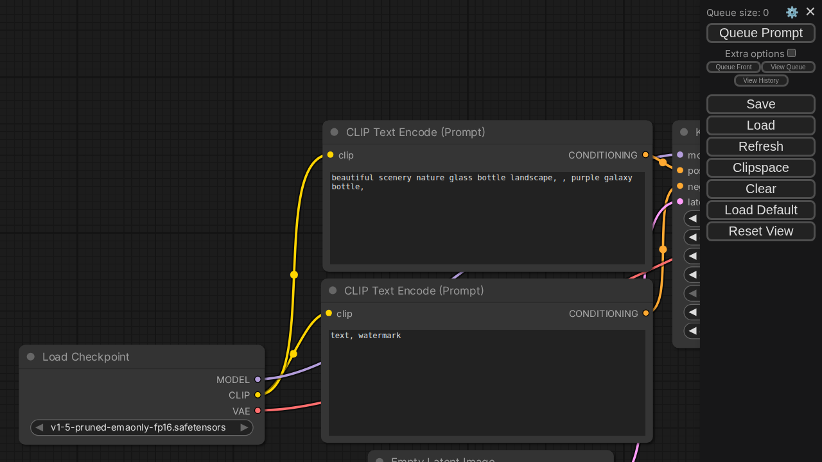Click the CLIP output port on Load Checkpoint
822x462 pixels.
coord(258,395)
